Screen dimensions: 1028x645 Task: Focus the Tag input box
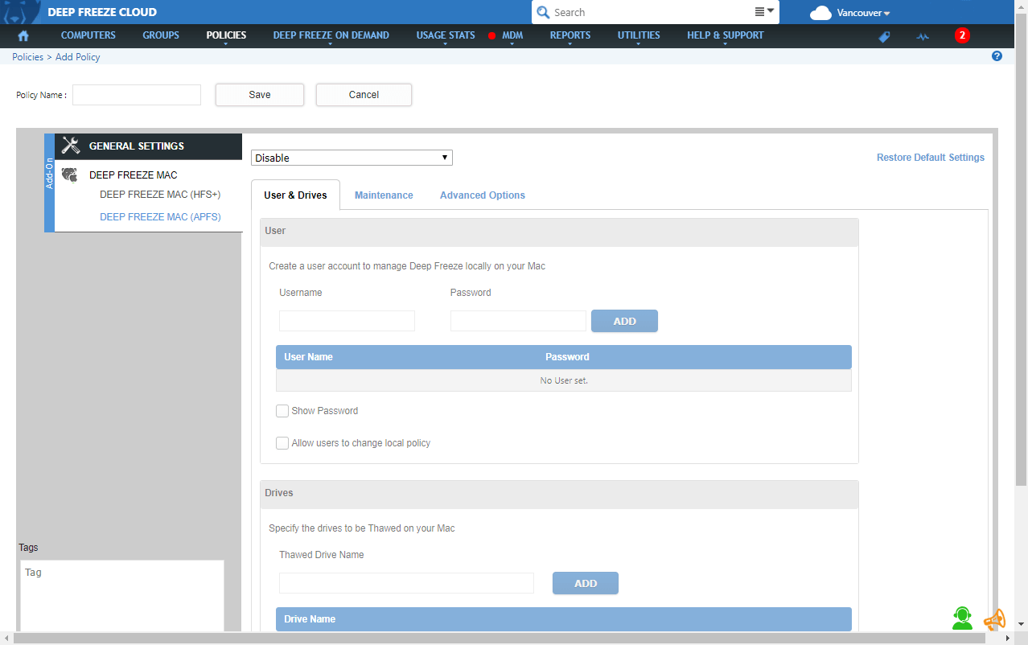point(122,596)
